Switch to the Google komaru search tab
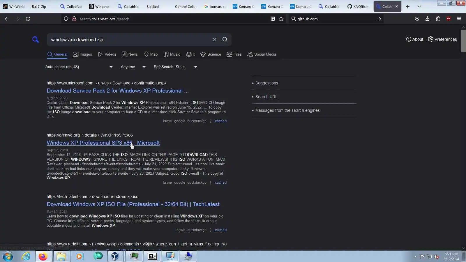Image resolution: width=466 pixels, height=262 pixels. tap(215, 6)
